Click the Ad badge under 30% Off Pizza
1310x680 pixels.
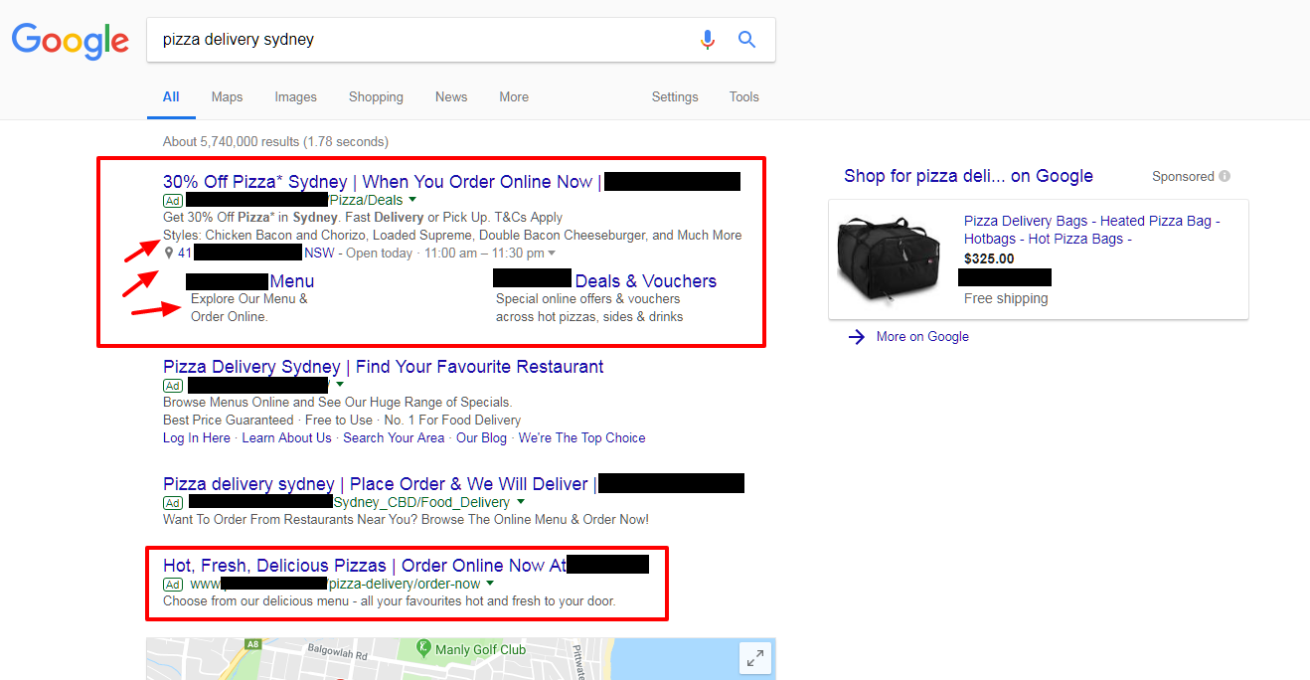point(173,200)
